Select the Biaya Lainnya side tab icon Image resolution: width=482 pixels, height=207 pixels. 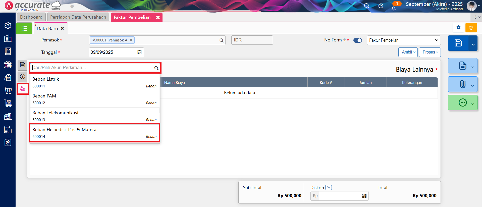coord(23,89)
